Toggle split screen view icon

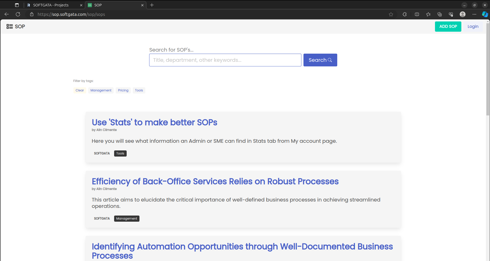click(x=417, y=14)
